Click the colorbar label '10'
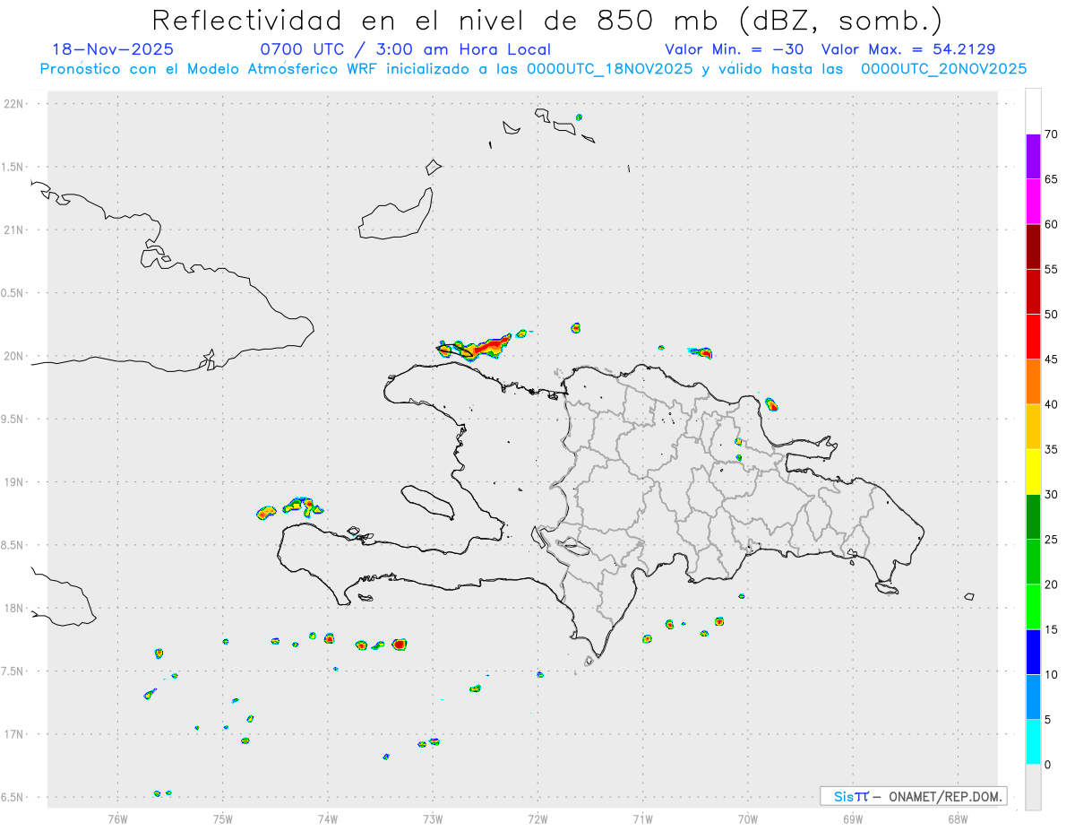 (x=1051, y=675)
